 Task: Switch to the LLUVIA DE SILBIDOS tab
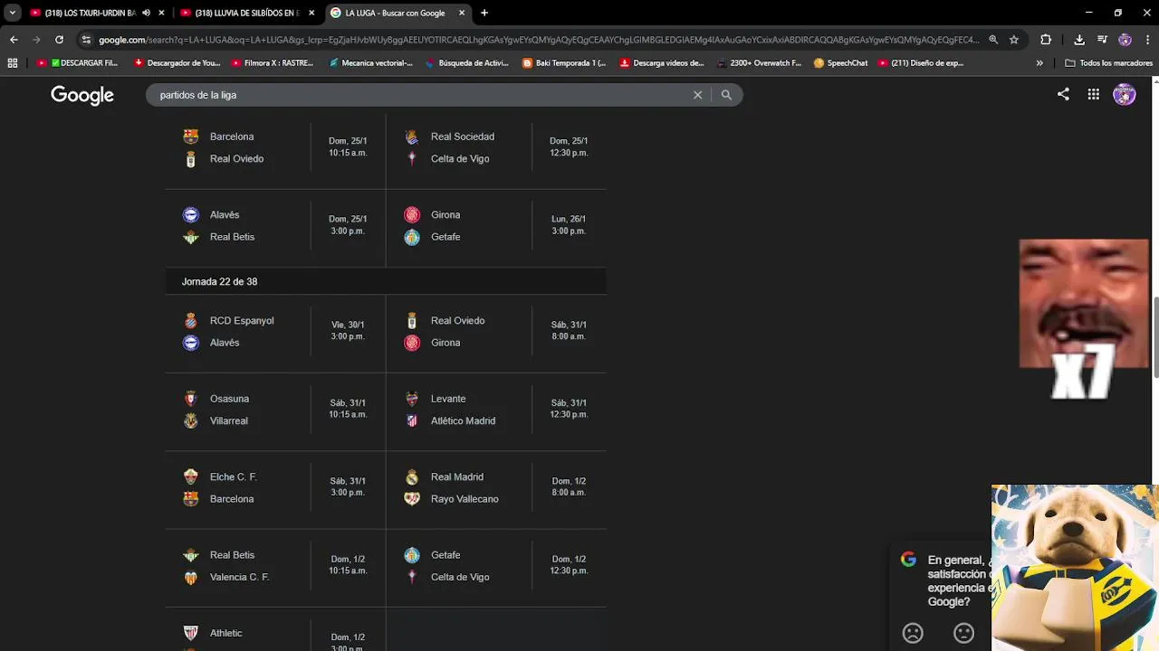pyautogui.click(x=240, y=13)
